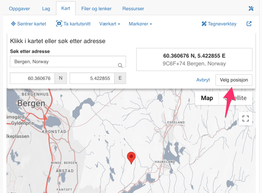Open Tegneverktøy drawing tools
Screen dimensions: 262x193
tap(219, 24)
